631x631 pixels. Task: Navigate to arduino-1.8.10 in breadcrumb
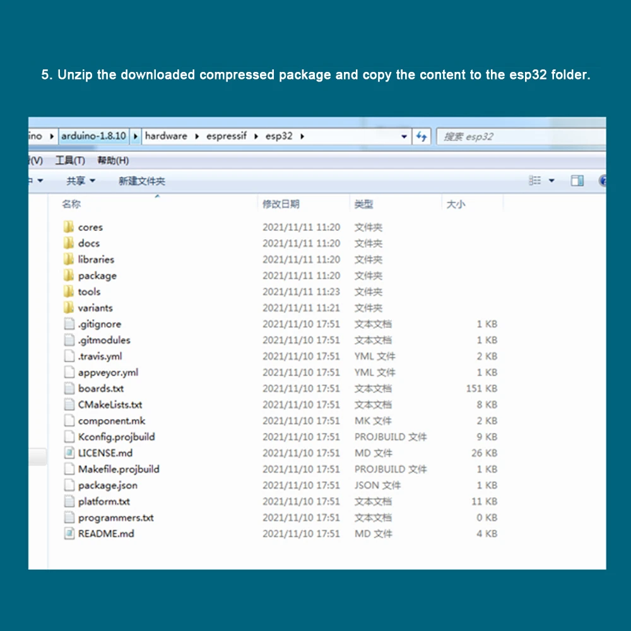point(93,136)
